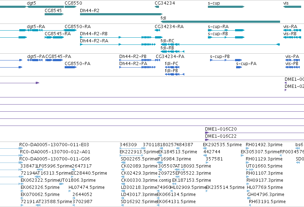Open the dgt5-RA transcript label
This screenshot has width=304, height=207.
[36, 26]
